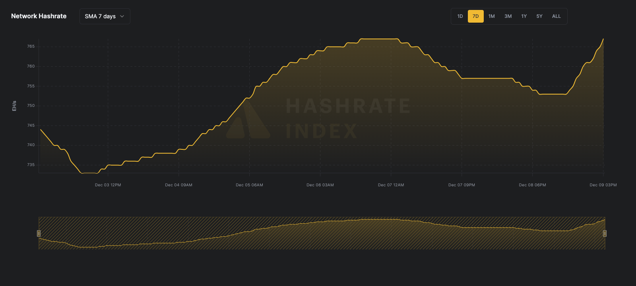
Task: Click the 755 y-axis value
Action: tap(31, 86)
